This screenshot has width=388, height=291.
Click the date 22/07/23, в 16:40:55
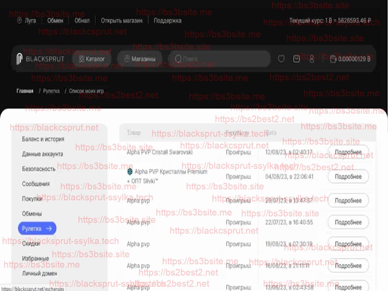click(289, 222)
